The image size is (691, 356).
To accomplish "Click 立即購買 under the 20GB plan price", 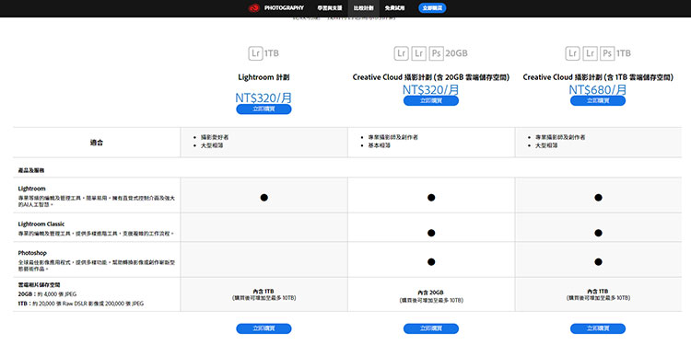I will 431,101.
